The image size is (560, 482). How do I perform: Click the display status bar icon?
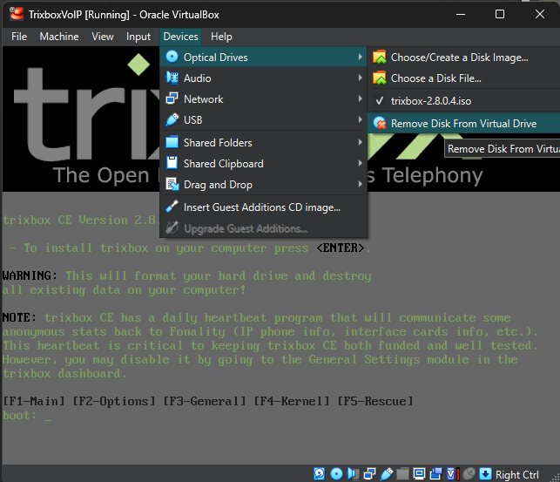(419, 474)
